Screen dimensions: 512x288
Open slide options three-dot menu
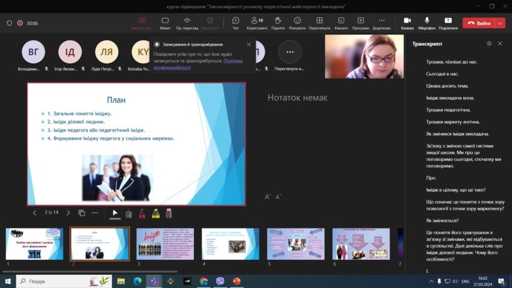tap(95, 213)
